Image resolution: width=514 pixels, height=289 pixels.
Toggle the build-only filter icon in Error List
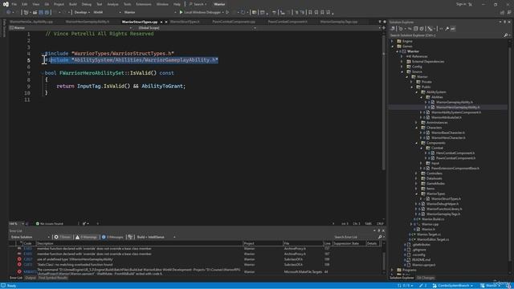[130, 237]
